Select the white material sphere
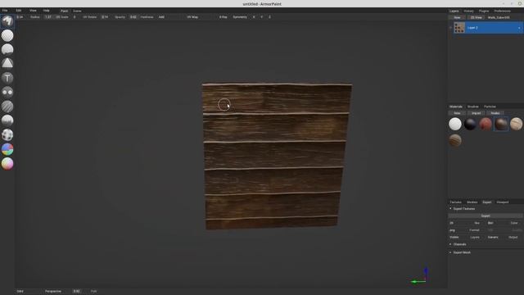Screen dimensions: 524x295 [455, 124]
